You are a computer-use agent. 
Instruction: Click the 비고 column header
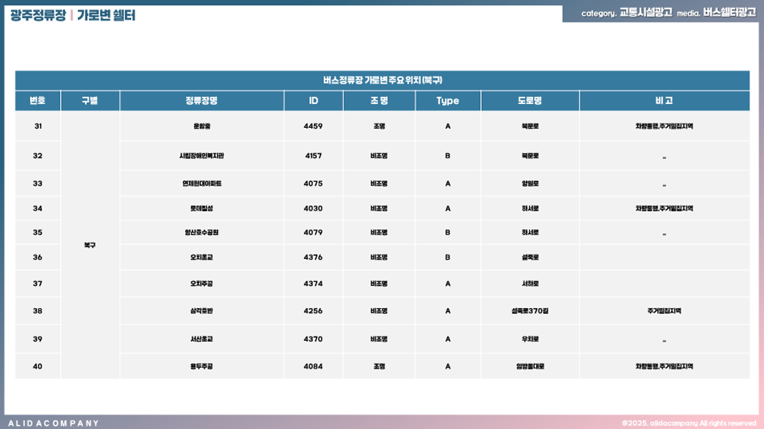(x=664, y=101)
